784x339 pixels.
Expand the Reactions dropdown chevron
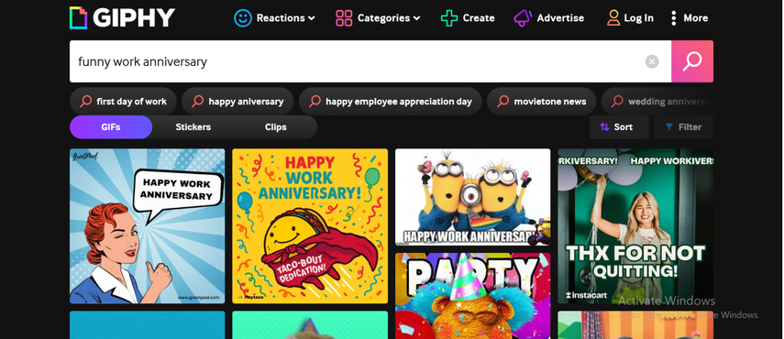[312, 18]
